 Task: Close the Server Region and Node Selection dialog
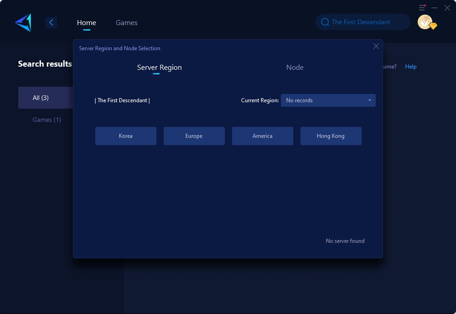[x=376, y=46]
